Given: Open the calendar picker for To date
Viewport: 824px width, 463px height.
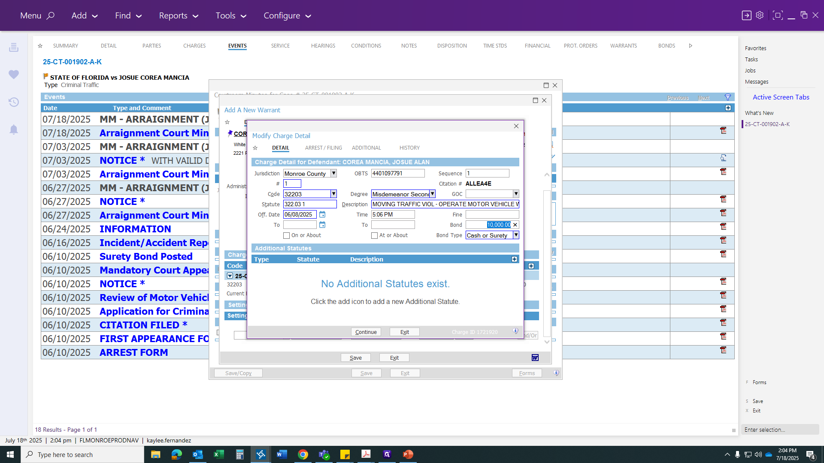Looking at the screenshot, I should click(x=322, y=225).
